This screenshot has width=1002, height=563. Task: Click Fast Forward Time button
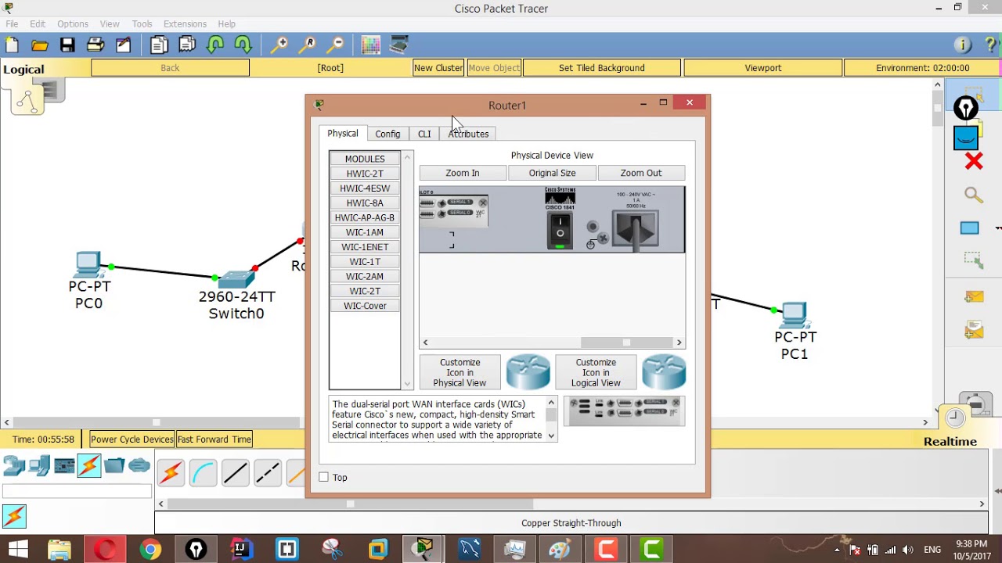pyautogui.click(x=214, y=439)
